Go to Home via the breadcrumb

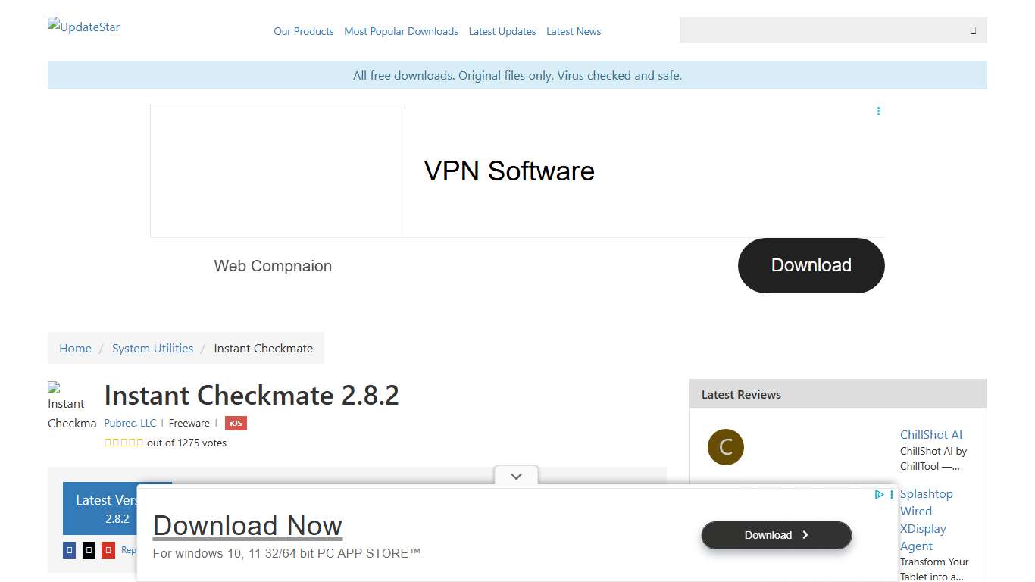[75, 348]
